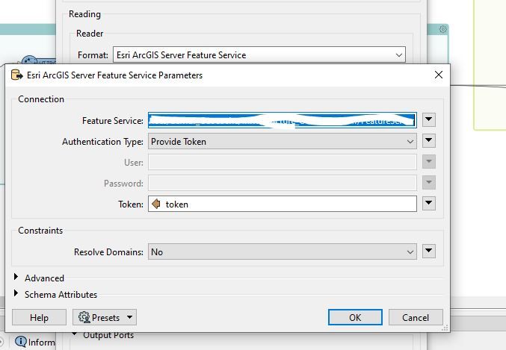506x350 pixels.
Task: Open the Resolve Domains combo box
Action: [x=283, y=252]
